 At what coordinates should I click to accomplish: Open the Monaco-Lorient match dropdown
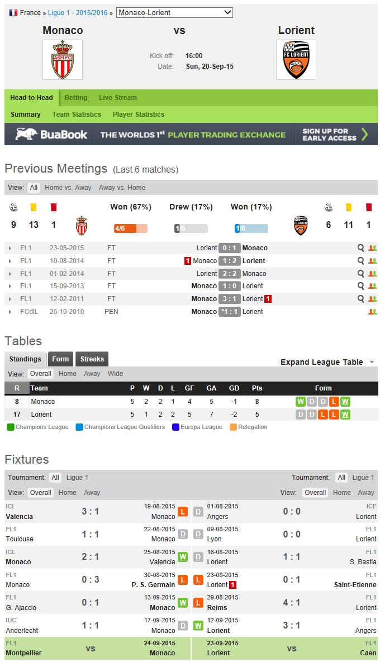pos(174,12)
